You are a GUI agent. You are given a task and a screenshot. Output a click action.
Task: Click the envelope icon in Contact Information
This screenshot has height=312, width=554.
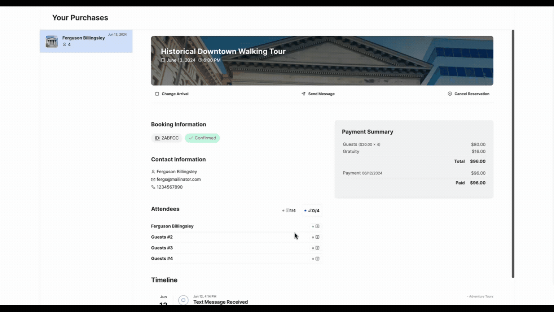tap(153, 179)
